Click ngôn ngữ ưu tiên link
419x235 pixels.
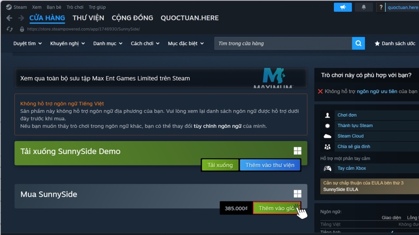point(377,91)
